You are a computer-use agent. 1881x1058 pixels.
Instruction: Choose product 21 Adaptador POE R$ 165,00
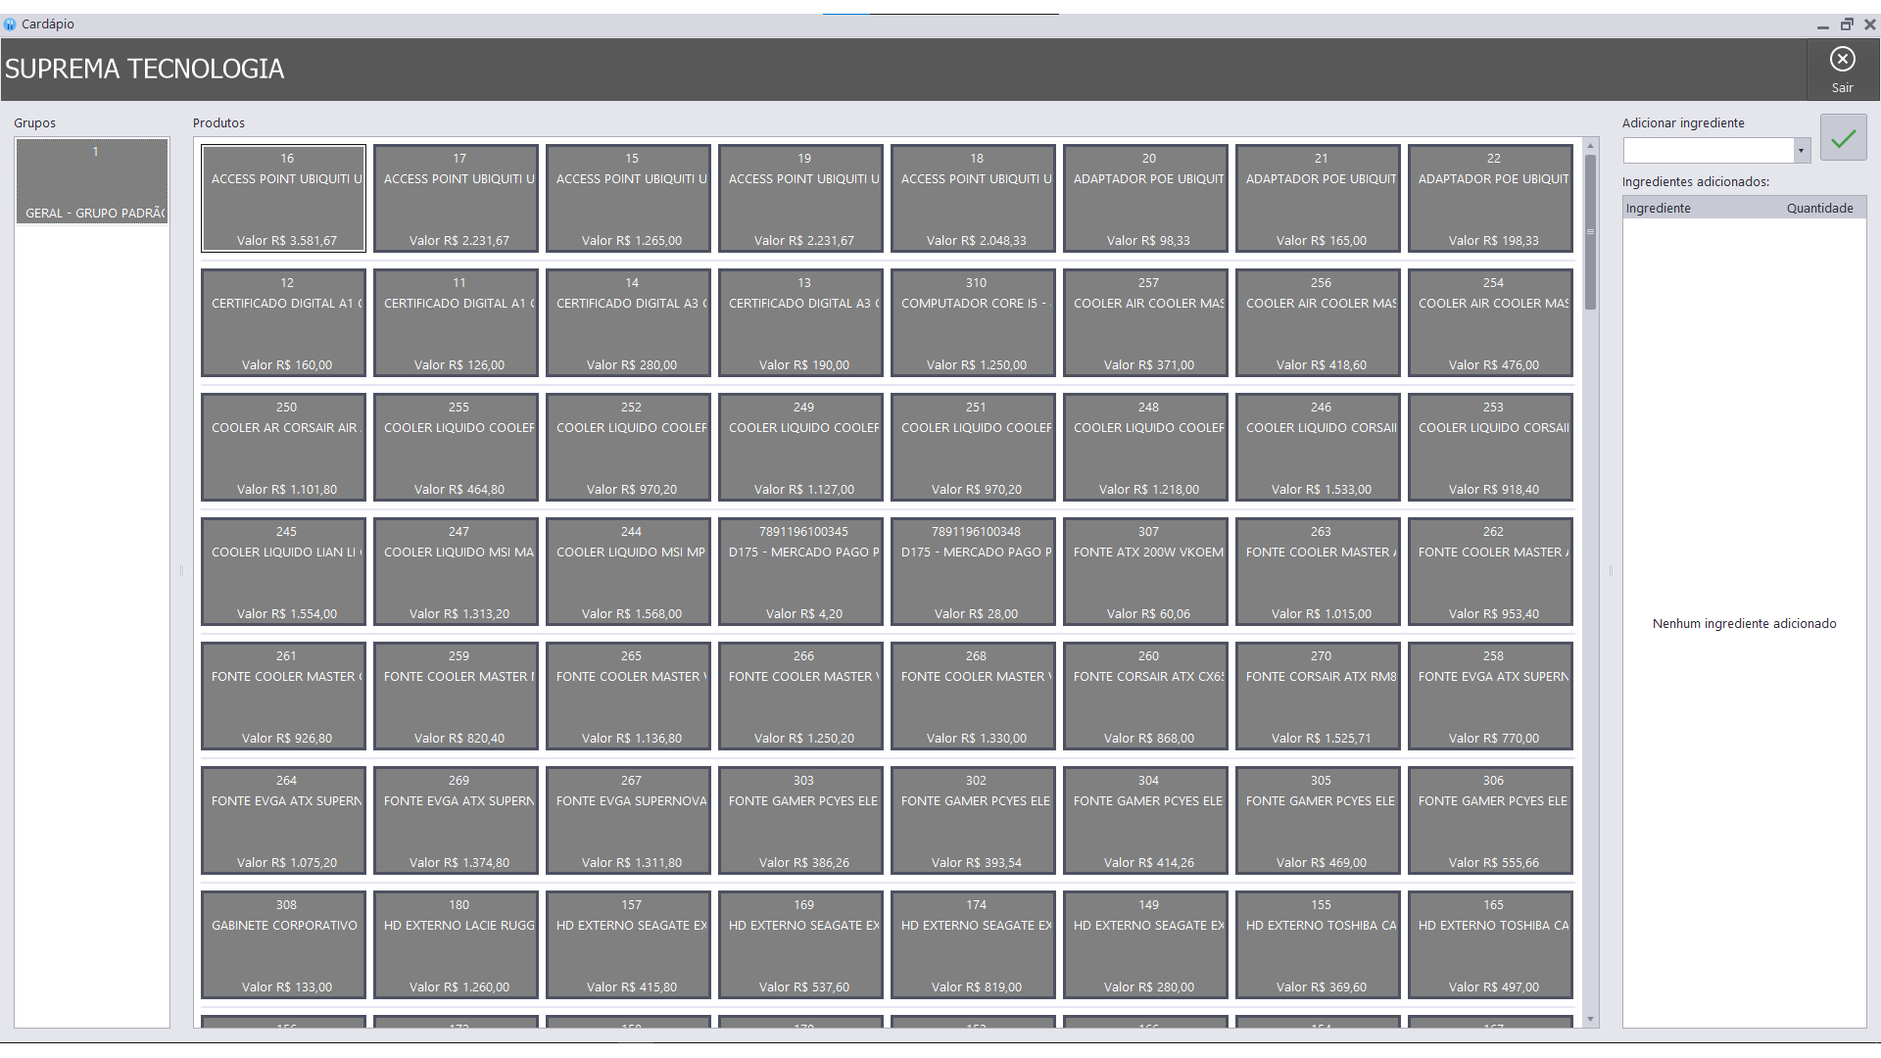pyautogui.click(x=1318, y=199)
